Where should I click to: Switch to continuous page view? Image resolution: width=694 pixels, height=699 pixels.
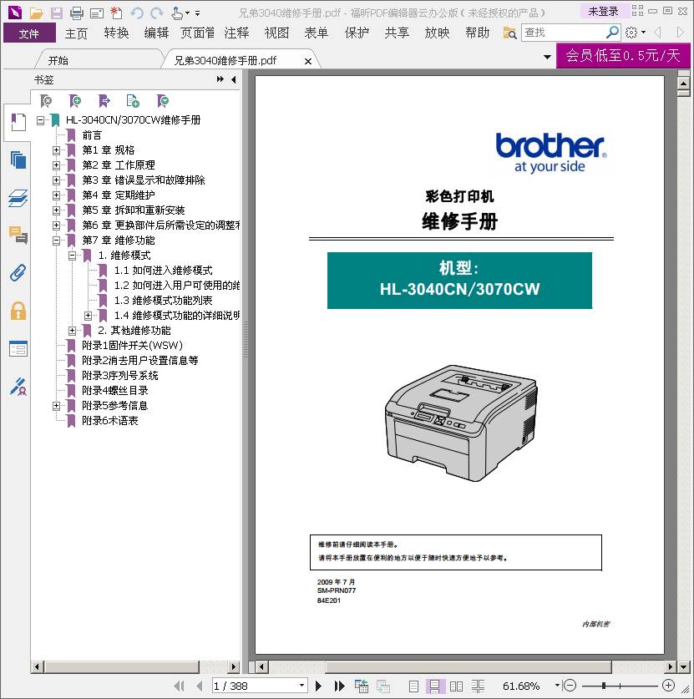click(x=434, y=686)
